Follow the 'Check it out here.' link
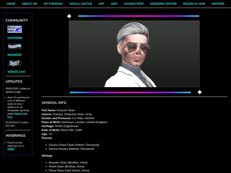This screenshot has width=231, height=173. click(17, 115)
